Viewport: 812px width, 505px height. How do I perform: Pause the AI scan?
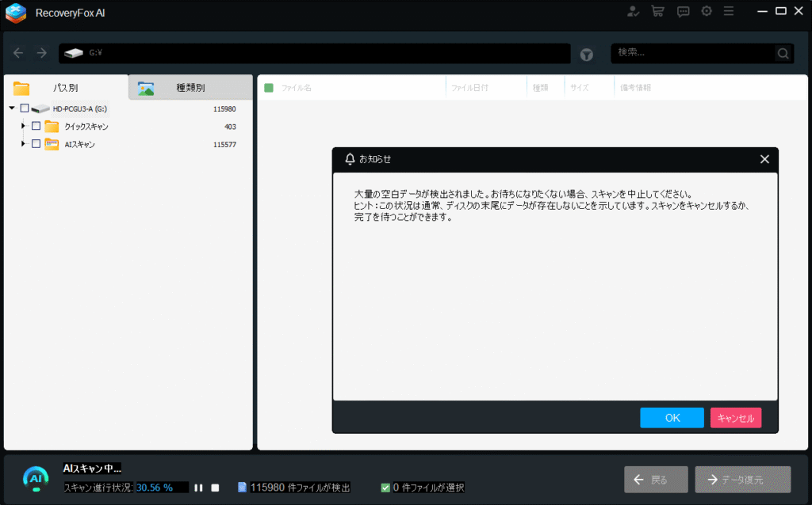pos(199,488)
